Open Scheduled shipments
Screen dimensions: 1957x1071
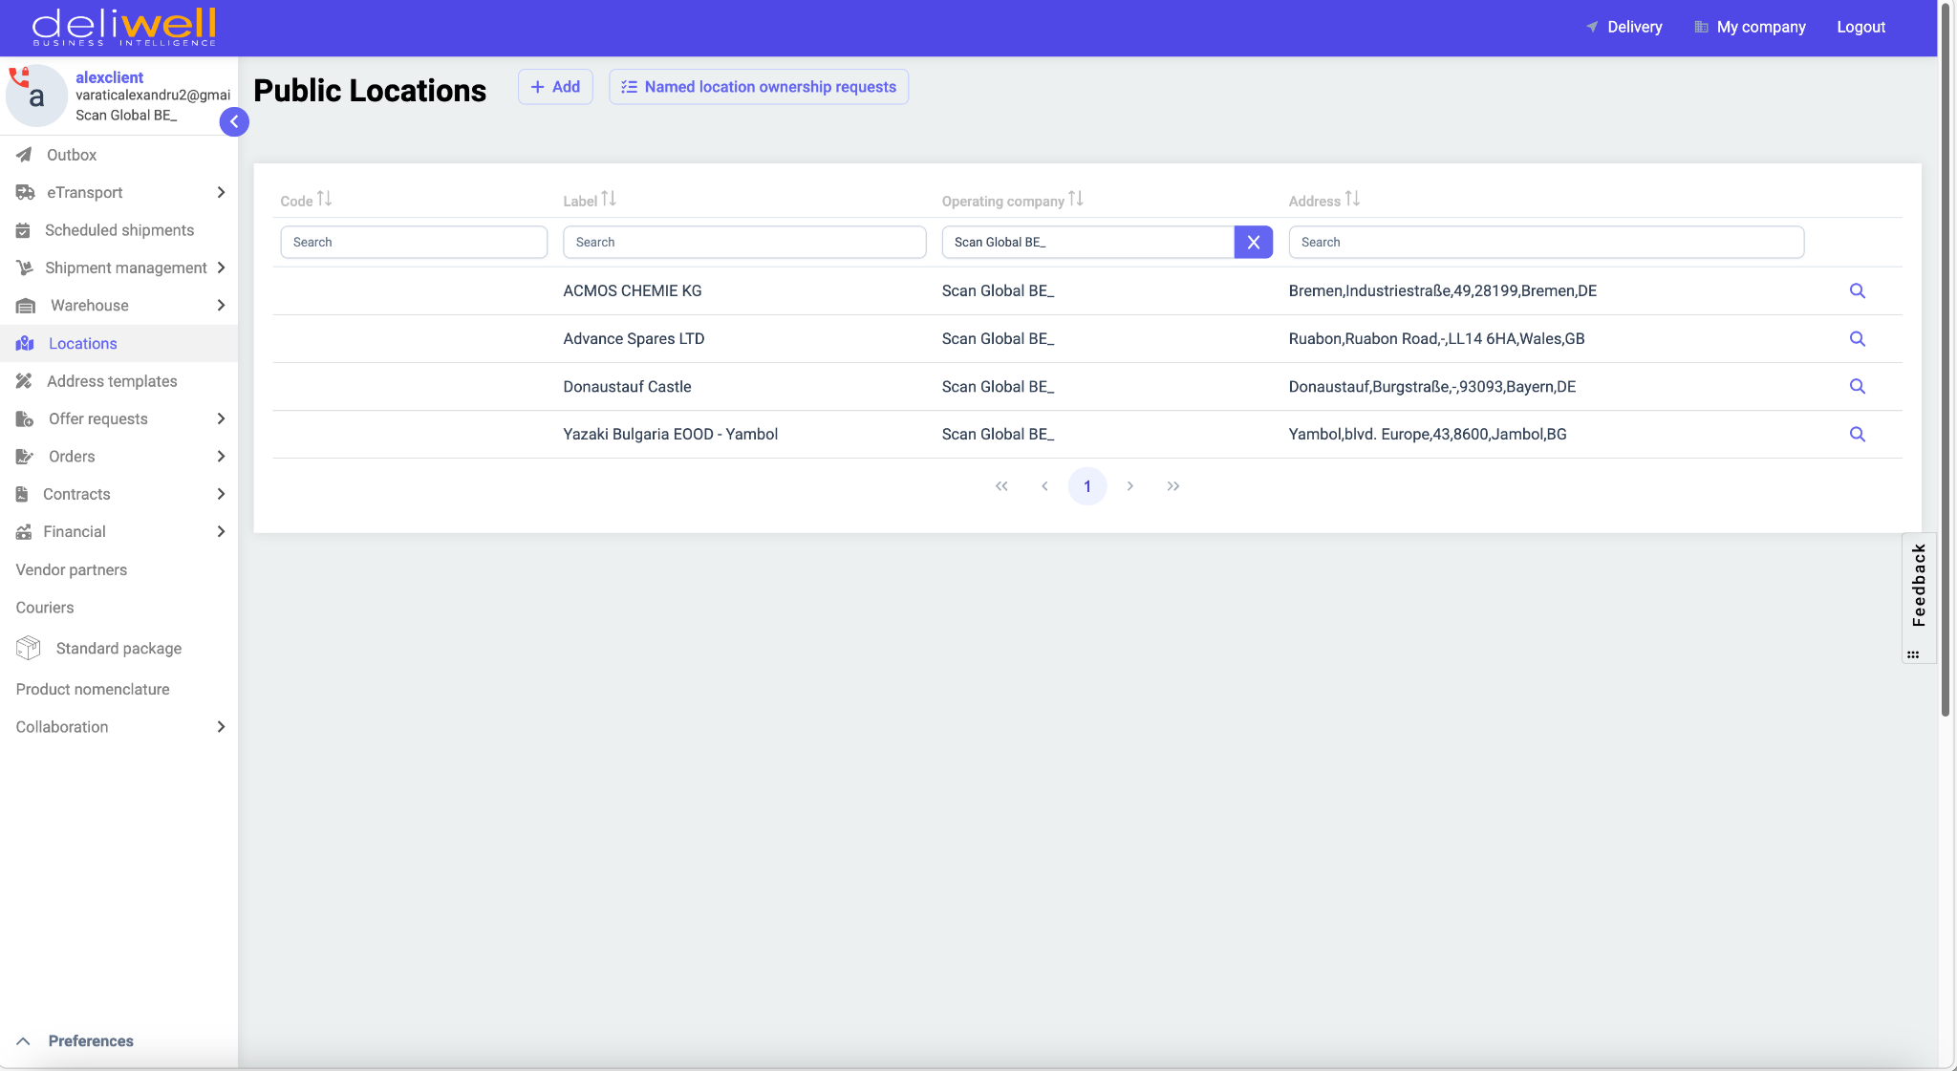pos(118,230)
